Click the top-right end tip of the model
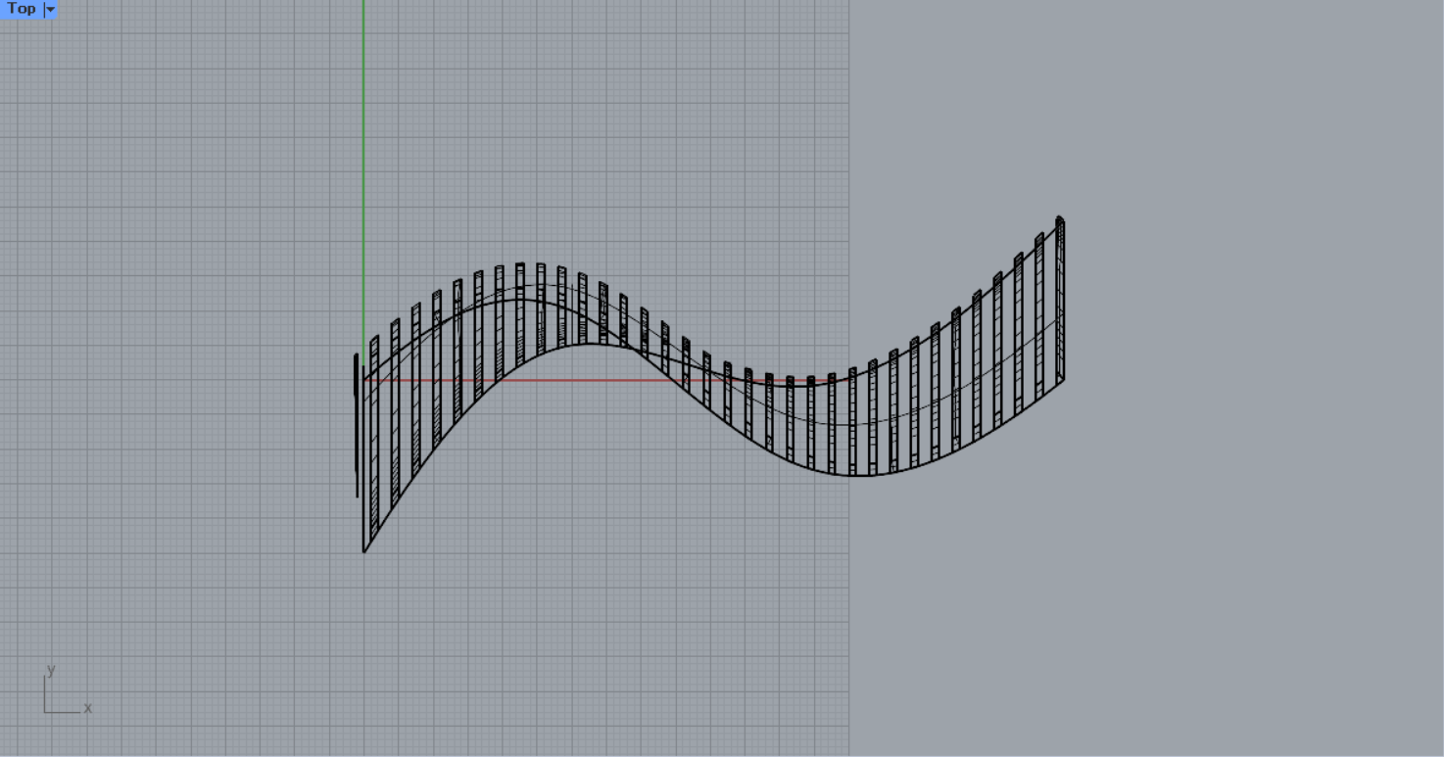This screenshot has height=757, width=1444. pos(1060,219)
